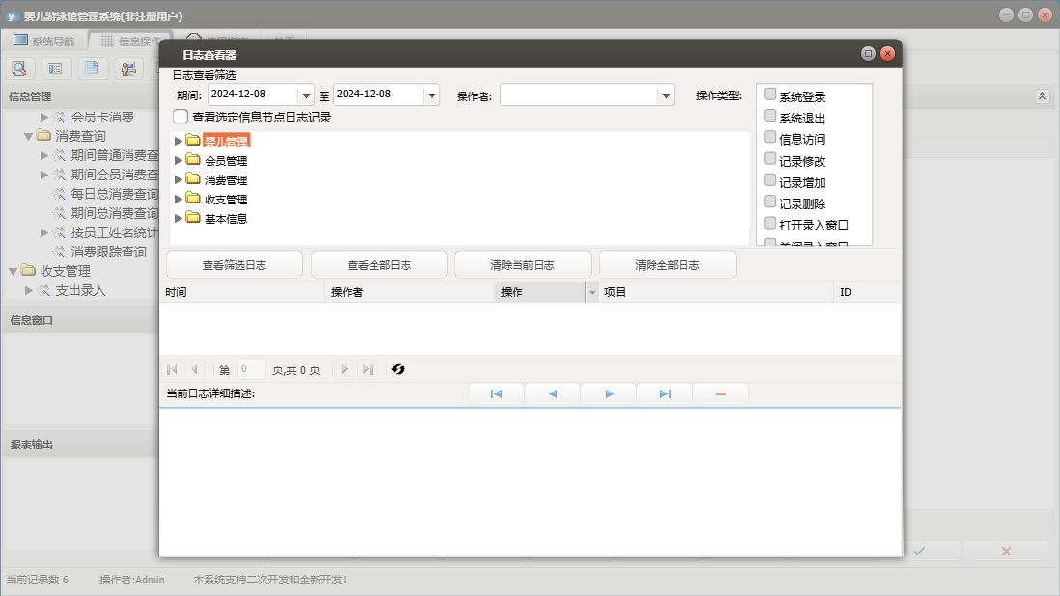Jump to the last log record

[x=665, y=394]
